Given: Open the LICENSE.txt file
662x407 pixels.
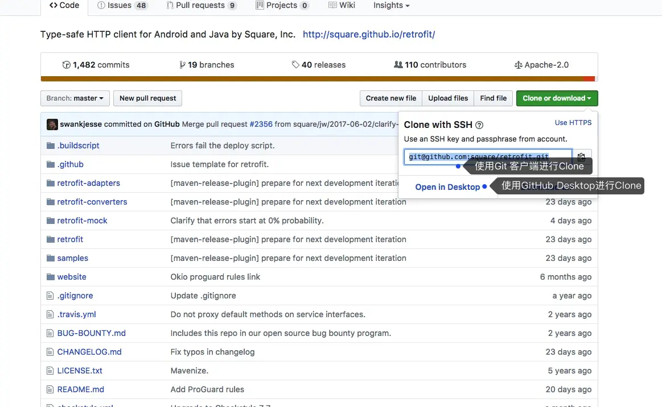Looking at the screenshot, I should (x=80, y=371).
